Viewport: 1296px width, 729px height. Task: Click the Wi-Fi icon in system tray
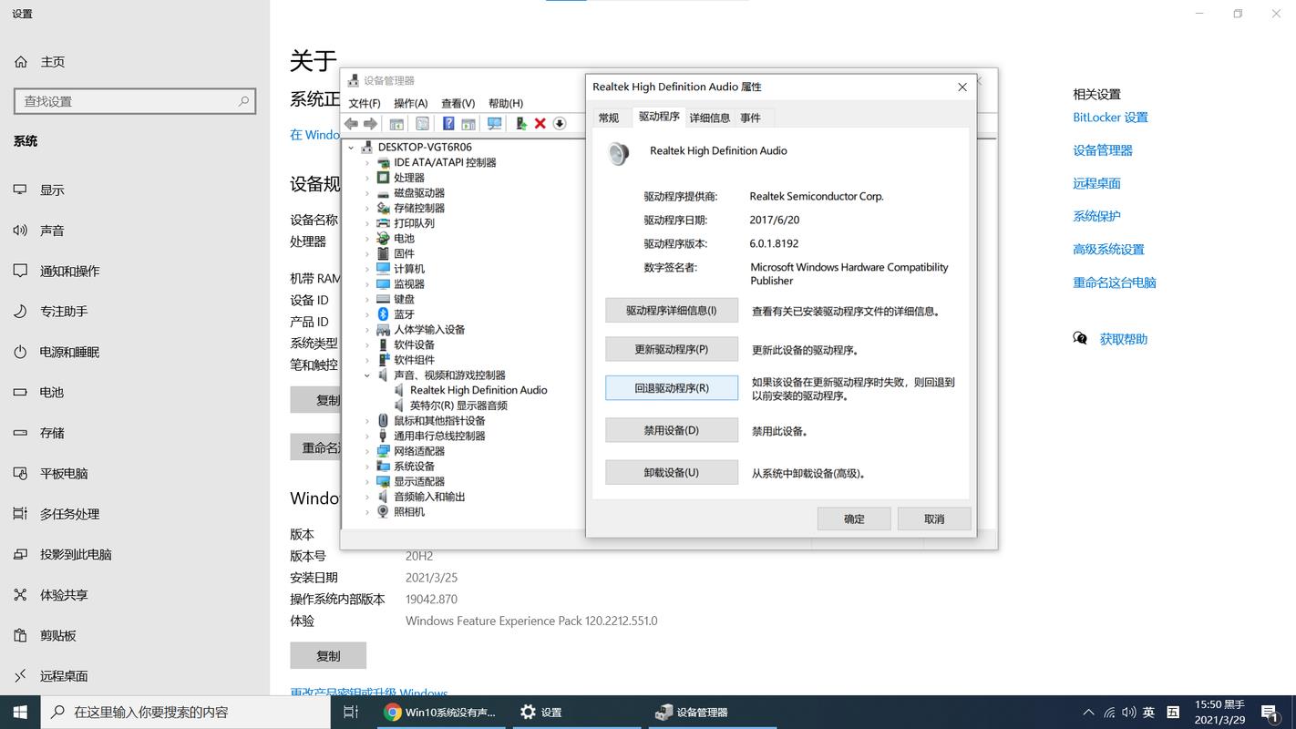click(x=1109, y=713)
